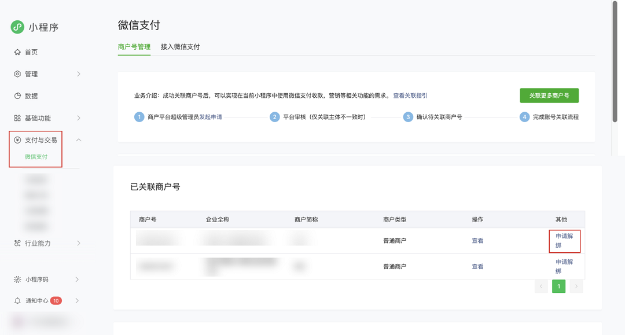Click 申请解绑 in the second merchant row
This screenshot has height=335, width=625.
(564, 267)
